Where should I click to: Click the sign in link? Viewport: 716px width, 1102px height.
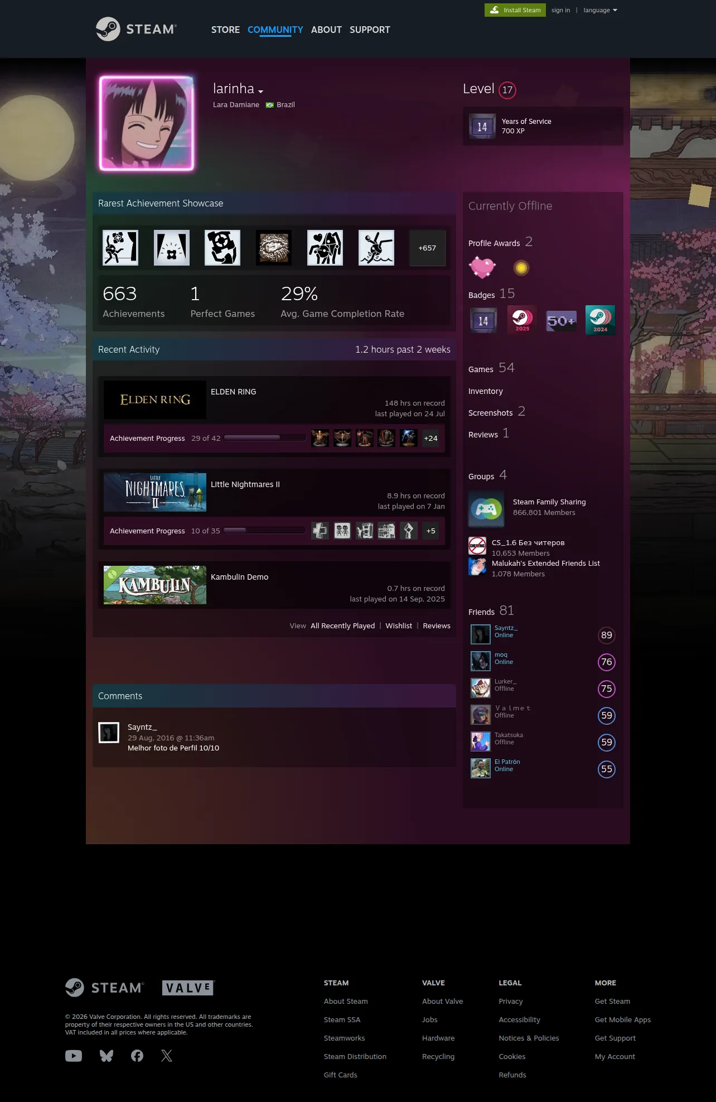click(560, 10)
